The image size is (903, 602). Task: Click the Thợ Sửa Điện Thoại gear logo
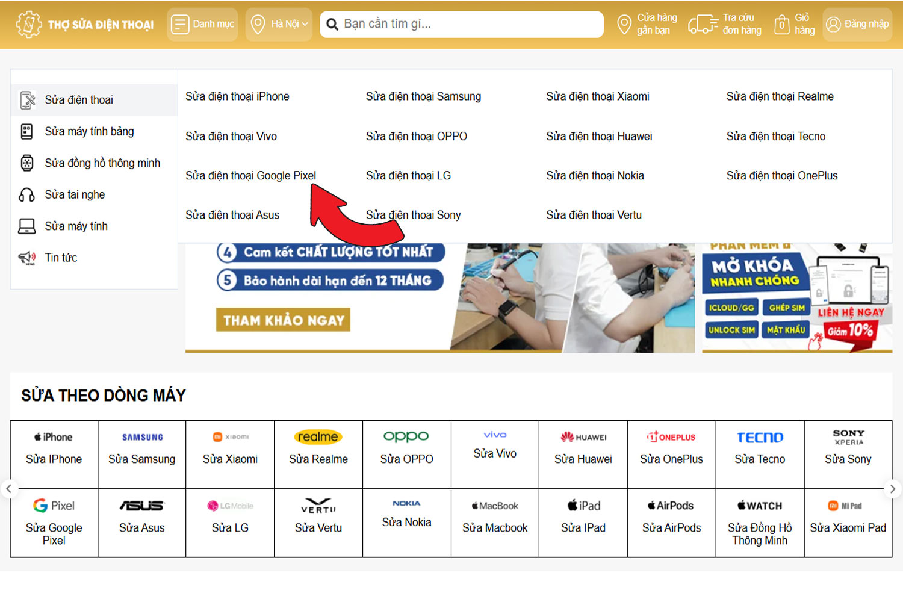[x=28, y=24]
